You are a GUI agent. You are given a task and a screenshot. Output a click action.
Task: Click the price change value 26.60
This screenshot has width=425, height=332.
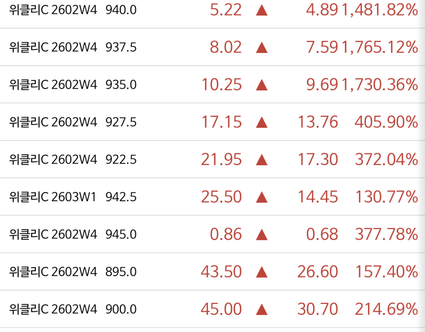[x=318, y=272]
